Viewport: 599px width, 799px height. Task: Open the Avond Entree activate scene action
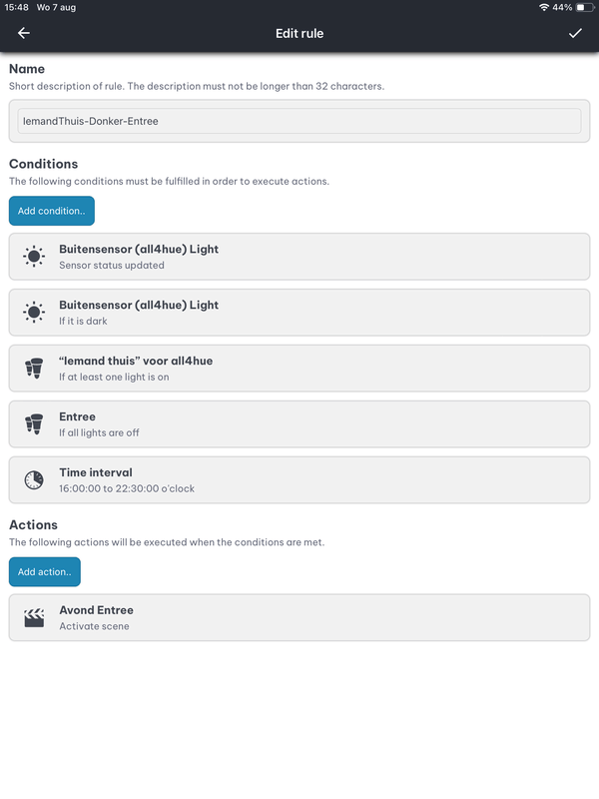pyautogui.click(x=299, y=617)
